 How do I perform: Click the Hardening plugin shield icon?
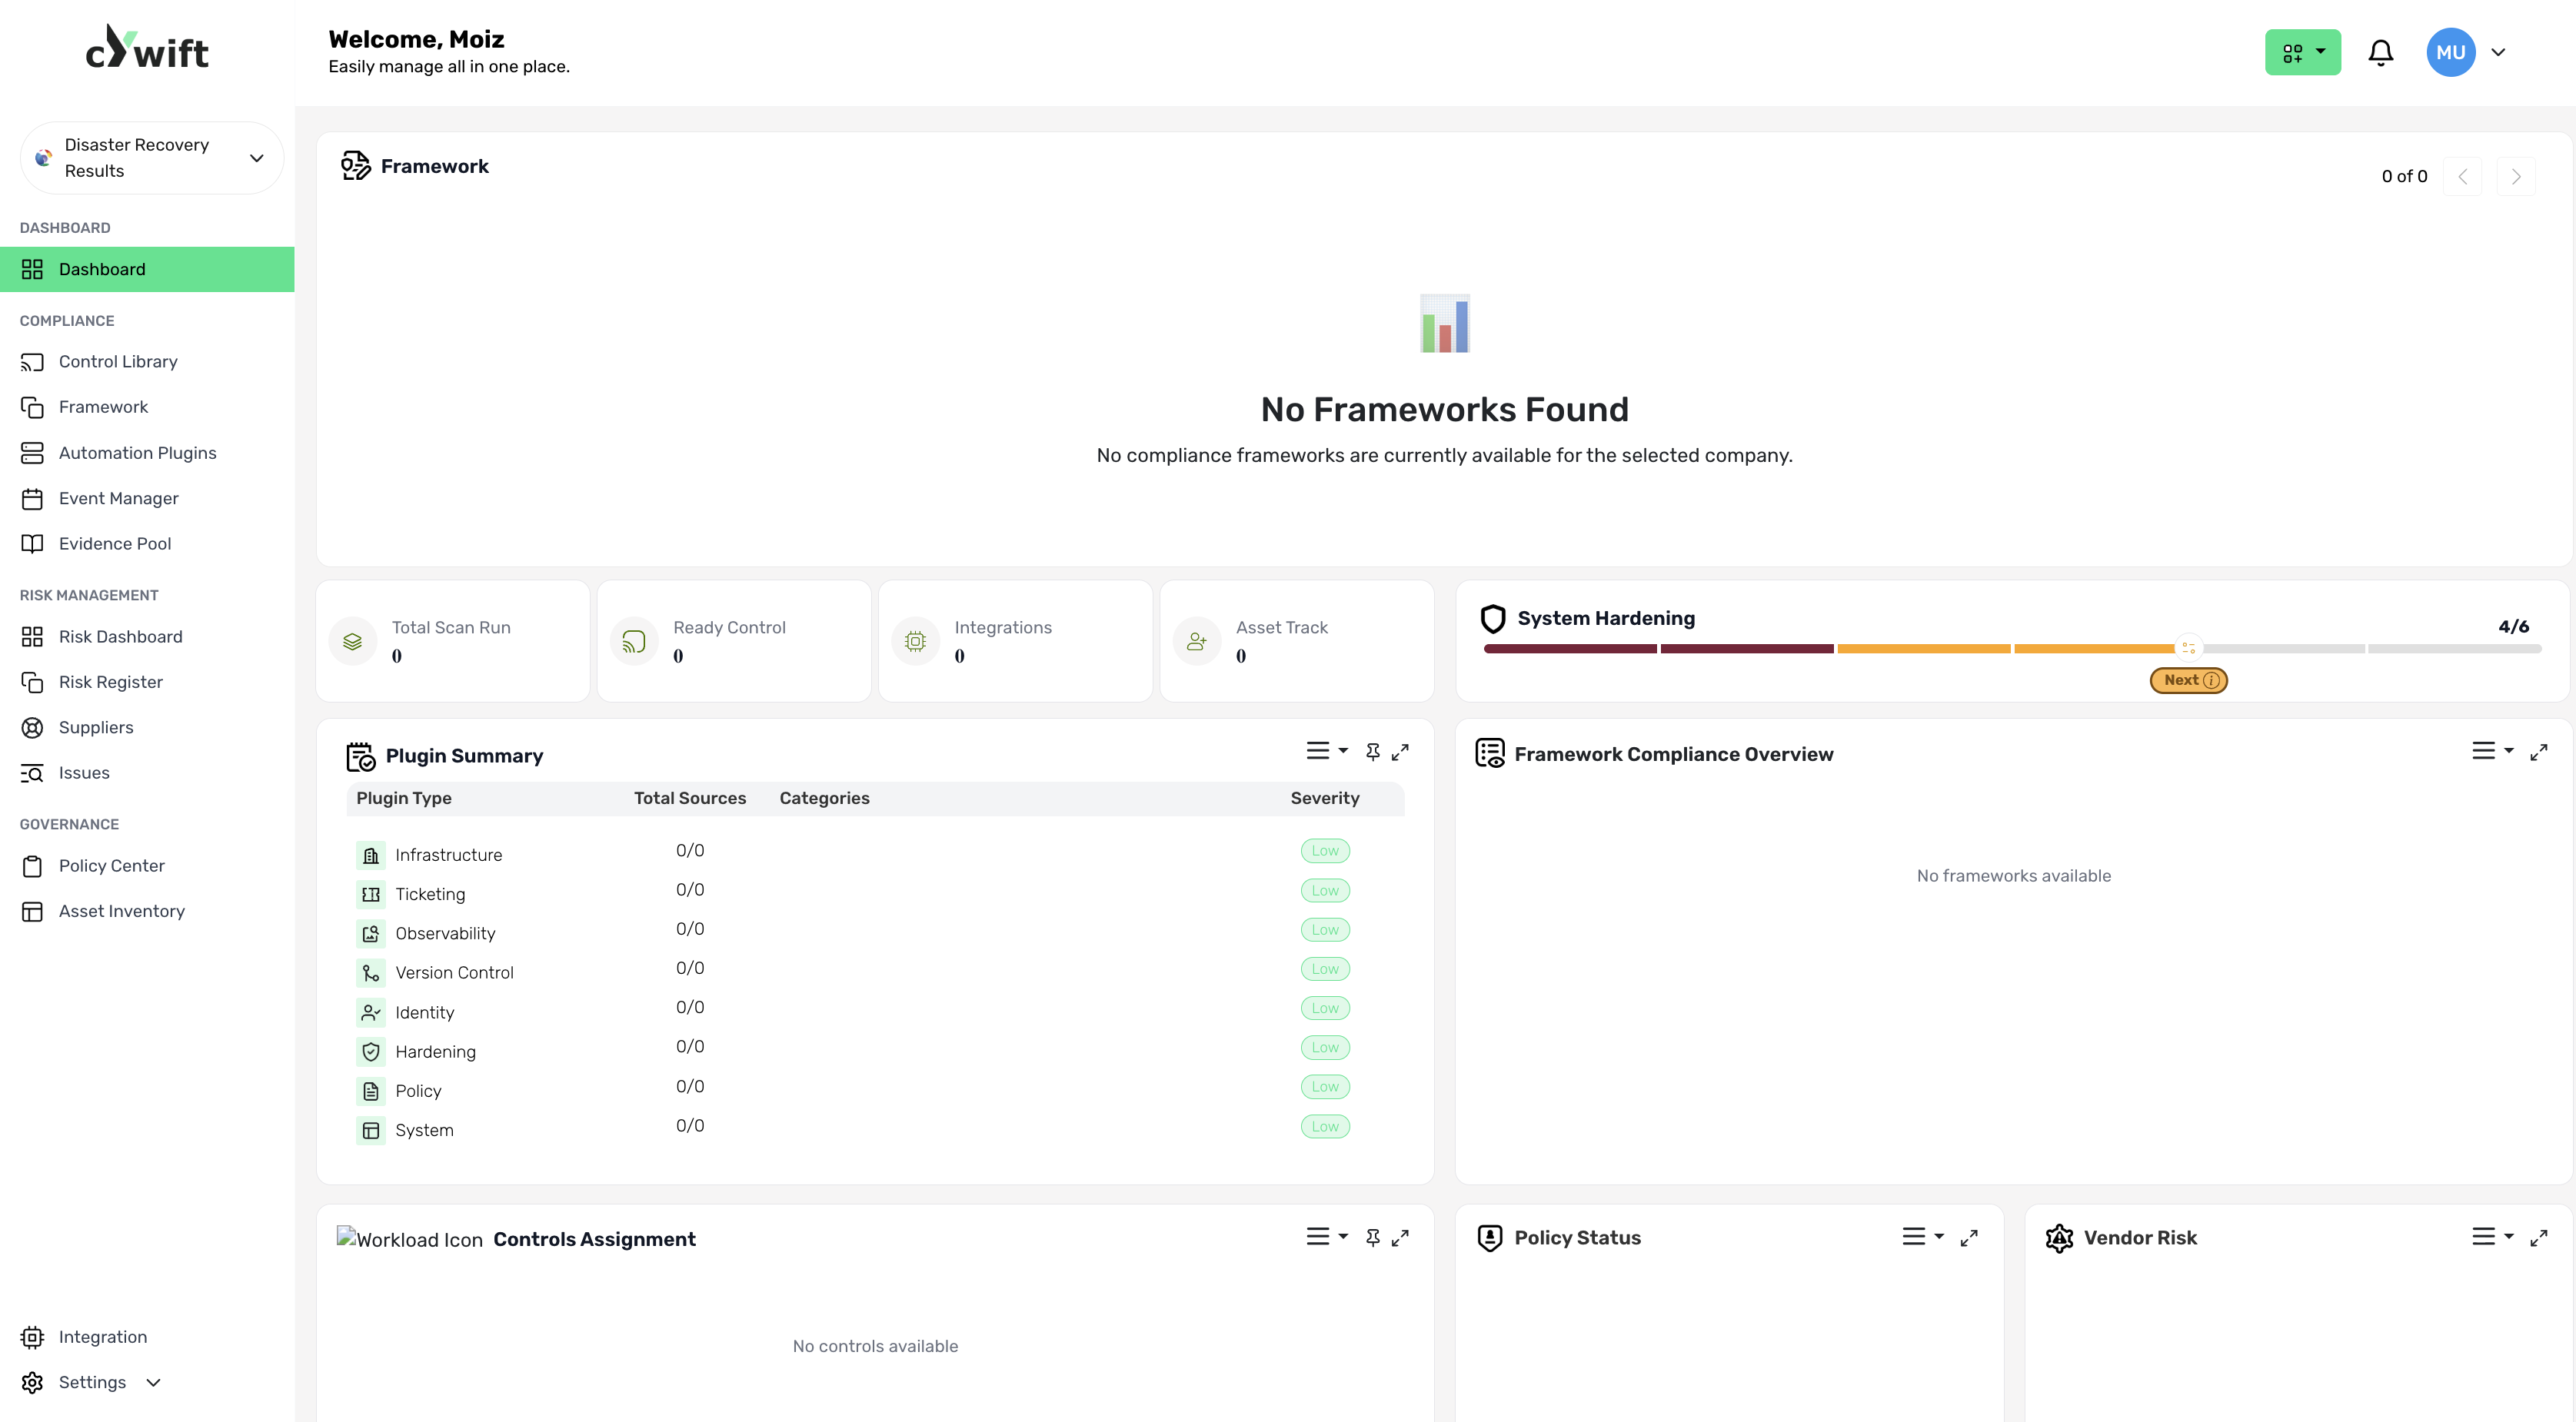370,1052
